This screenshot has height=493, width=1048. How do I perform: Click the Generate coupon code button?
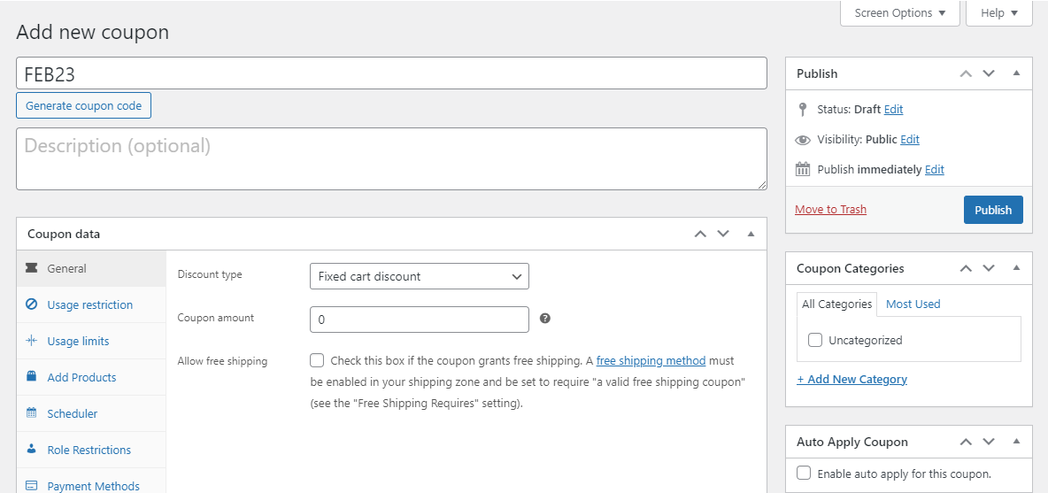coord(84,105)
